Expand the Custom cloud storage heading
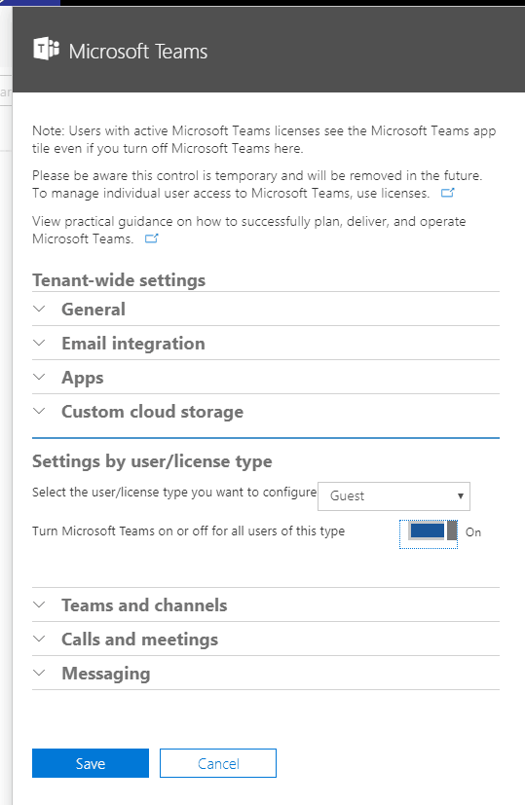Image resolution: width=525 pixels, height=805 pixels. 153,412
